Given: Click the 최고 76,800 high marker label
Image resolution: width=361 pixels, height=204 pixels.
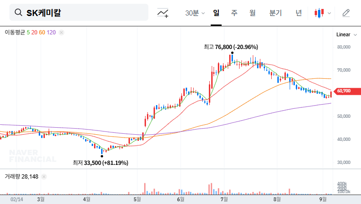Looking at the screenshot, I should tap(231, 47).
